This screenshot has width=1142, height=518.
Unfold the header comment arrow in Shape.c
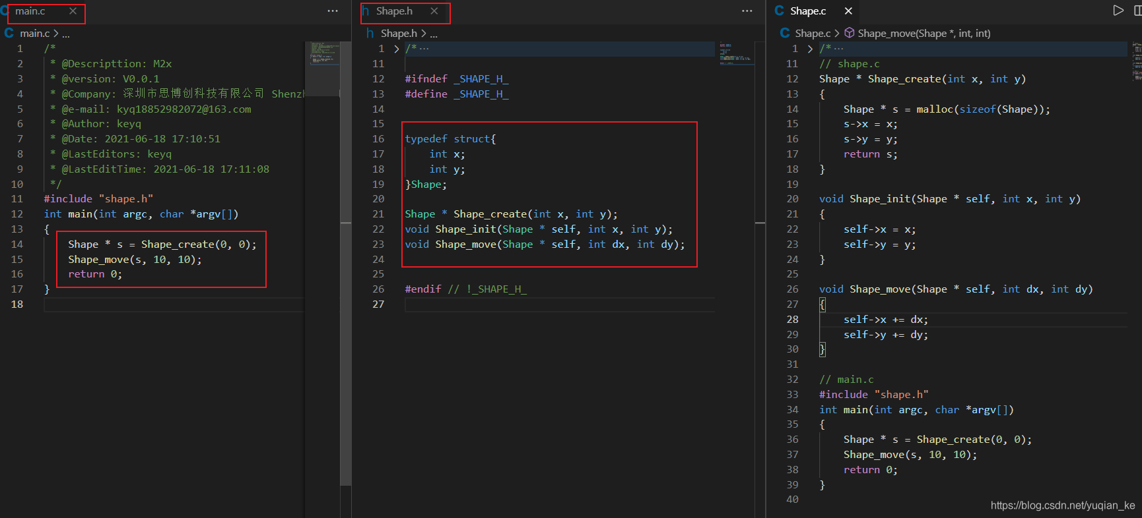(810, 49)
